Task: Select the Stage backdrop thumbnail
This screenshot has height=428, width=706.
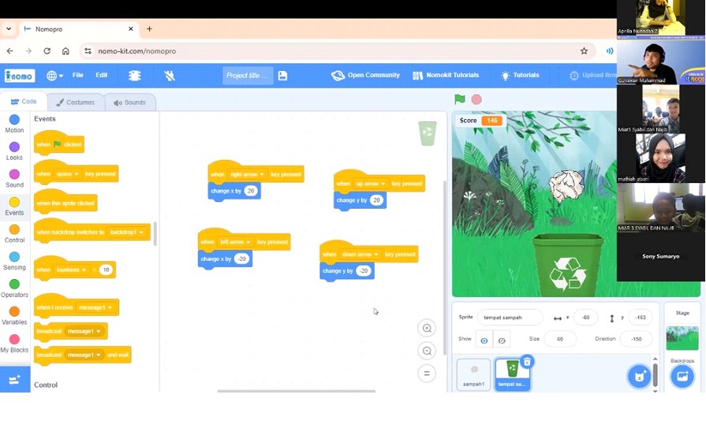Action: click(x=682, y=338)
